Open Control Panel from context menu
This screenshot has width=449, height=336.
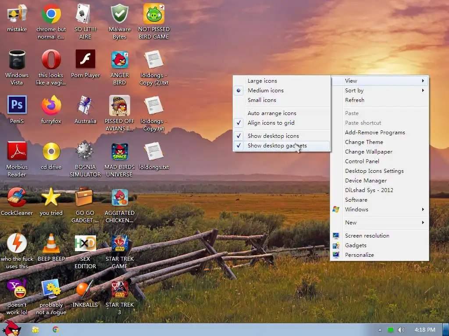pos(380,161)
